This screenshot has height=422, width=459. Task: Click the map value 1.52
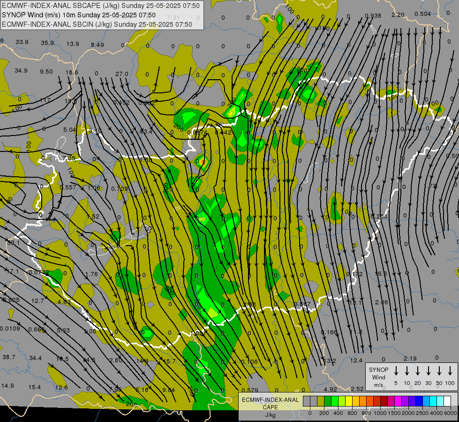pyautogui.click(x=93, y=217)
